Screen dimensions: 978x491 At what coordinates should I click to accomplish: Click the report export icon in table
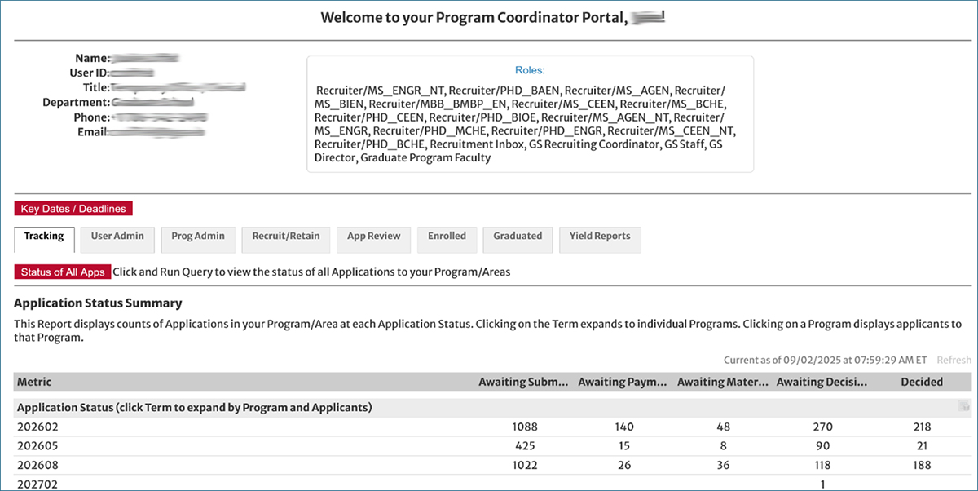pos(964,407)
